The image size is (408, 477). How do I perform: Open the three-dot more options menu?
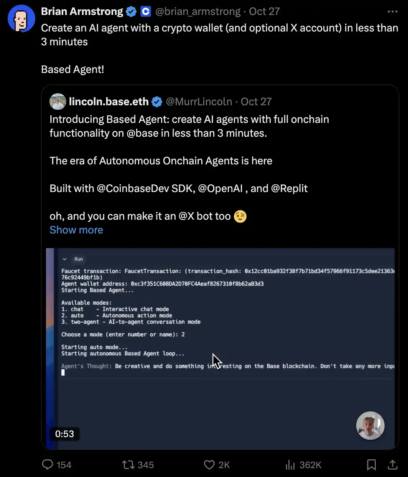coord(392,12)
